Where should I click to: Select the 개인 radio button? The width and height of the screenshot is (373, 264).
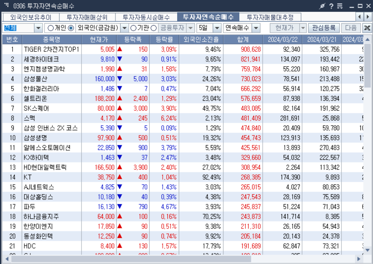pos(50,28)
